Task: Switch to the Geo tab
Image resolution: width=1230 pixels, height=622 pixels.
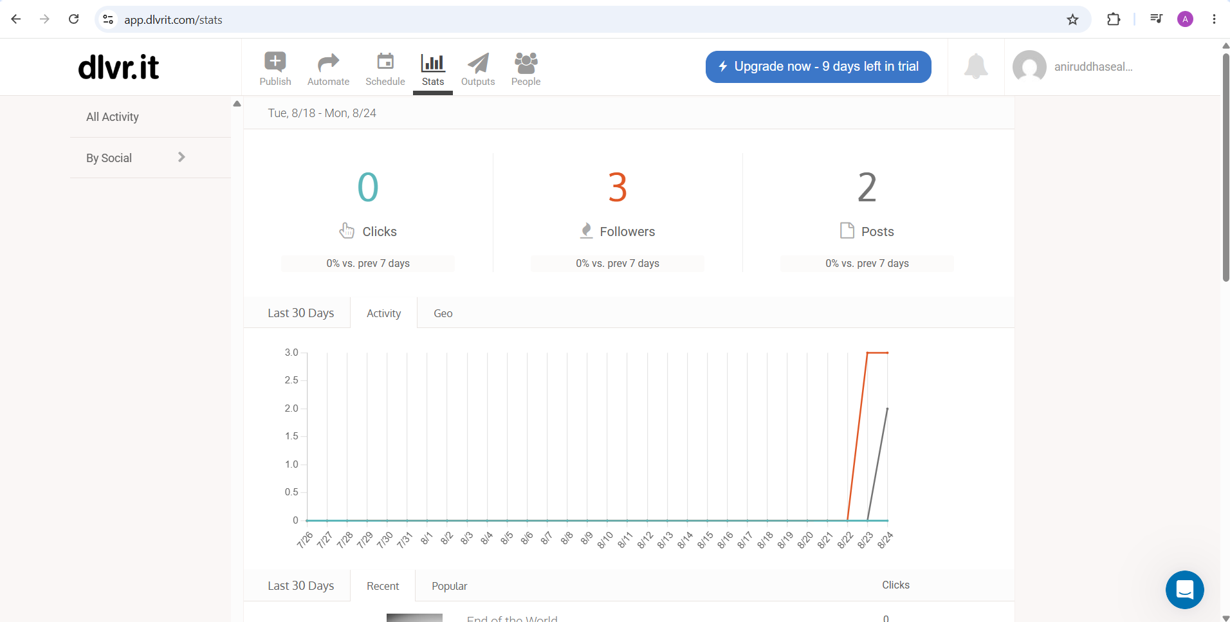Action: pos(443,313)
